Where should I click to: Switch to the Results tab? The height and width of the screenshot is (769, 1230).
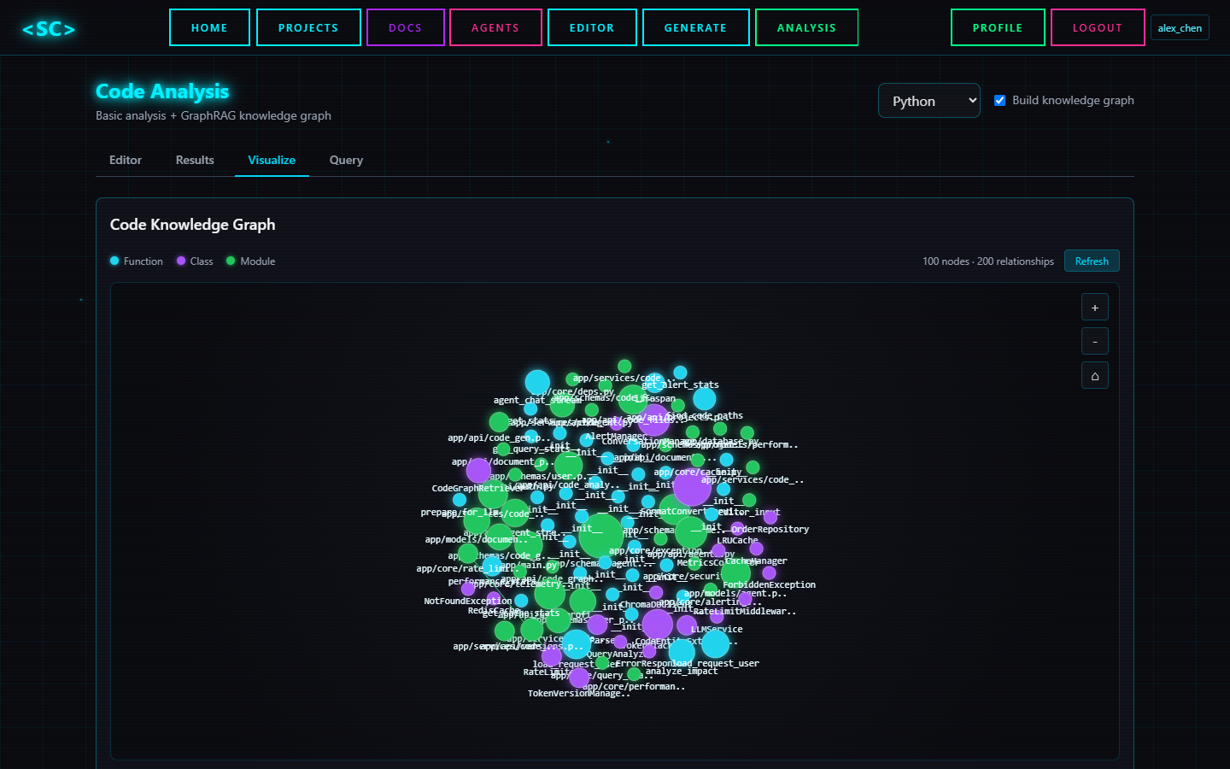click(x=195, y=160)
